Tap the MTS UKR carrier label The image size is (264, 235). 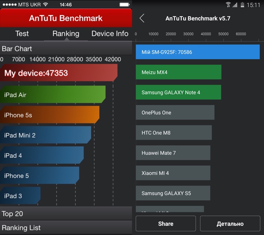tap(29, 5)
